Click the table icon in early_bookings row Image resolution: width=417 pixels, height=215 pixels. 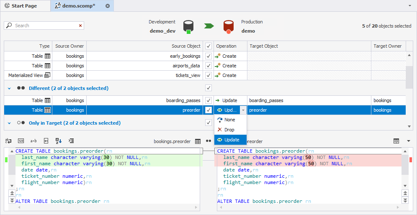[48, 56]
